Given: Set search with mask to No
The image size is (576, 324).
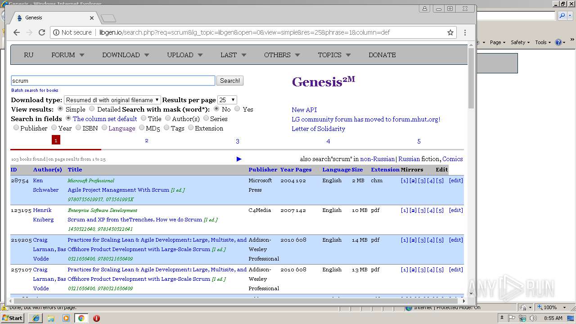Looking at the screenshot, I should 216,109.
